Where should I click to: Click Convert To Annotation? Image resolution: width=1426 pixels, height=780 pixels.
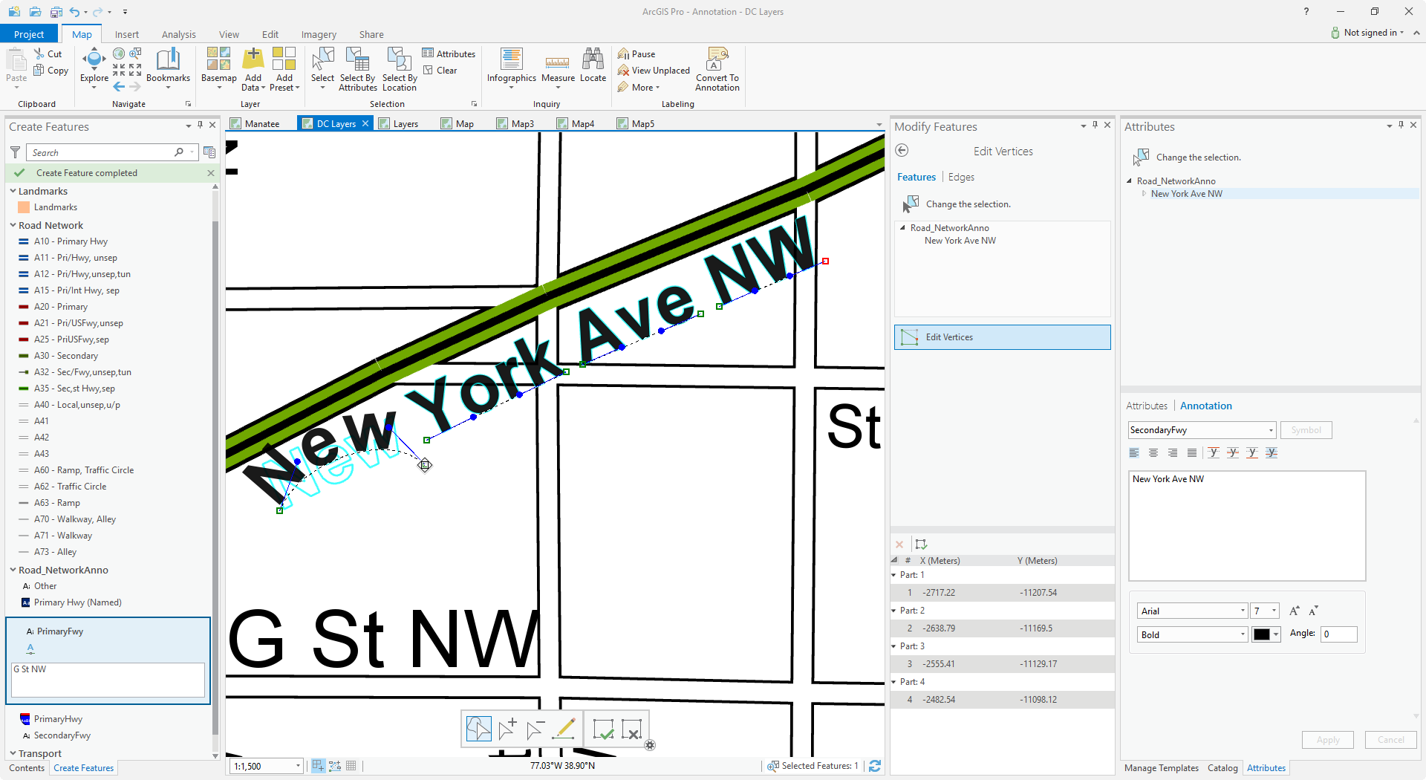tap(717, 69)
